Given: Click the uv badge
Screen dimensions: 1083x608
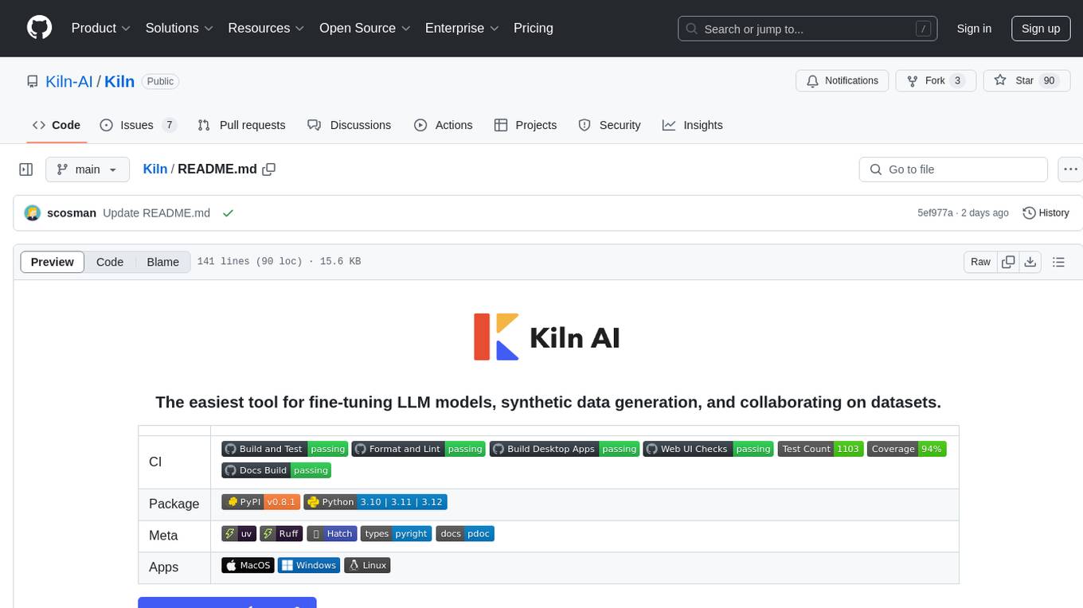Looking at the screenshot, I should (239, 534).
